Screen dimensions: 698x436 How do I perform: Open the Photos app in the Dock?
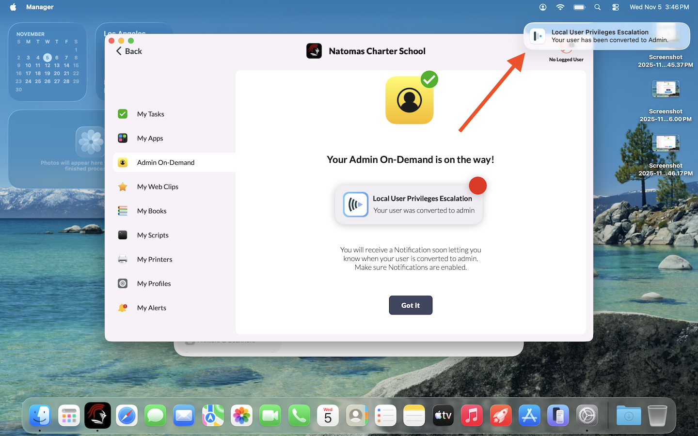tap(241, 416)
